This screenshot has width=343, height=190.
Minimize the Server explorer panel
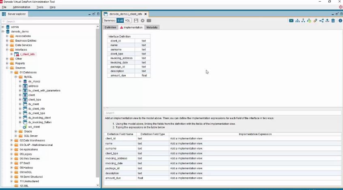coord(90,14)
